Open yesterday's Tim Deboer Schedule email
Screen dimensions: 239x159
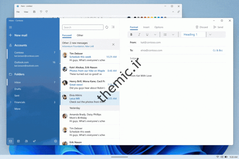90,132
